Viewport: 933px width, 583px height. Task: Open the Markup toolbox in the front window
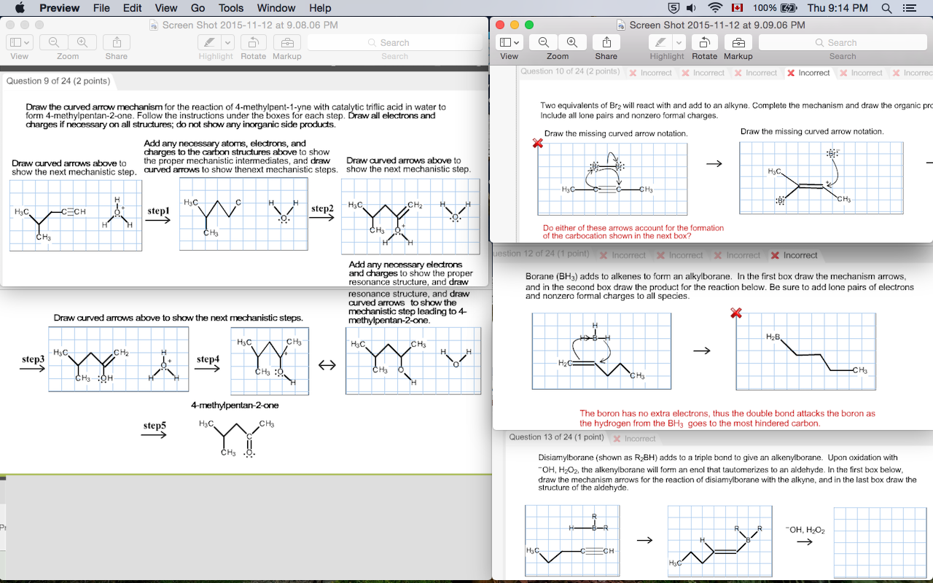point(738,42)
